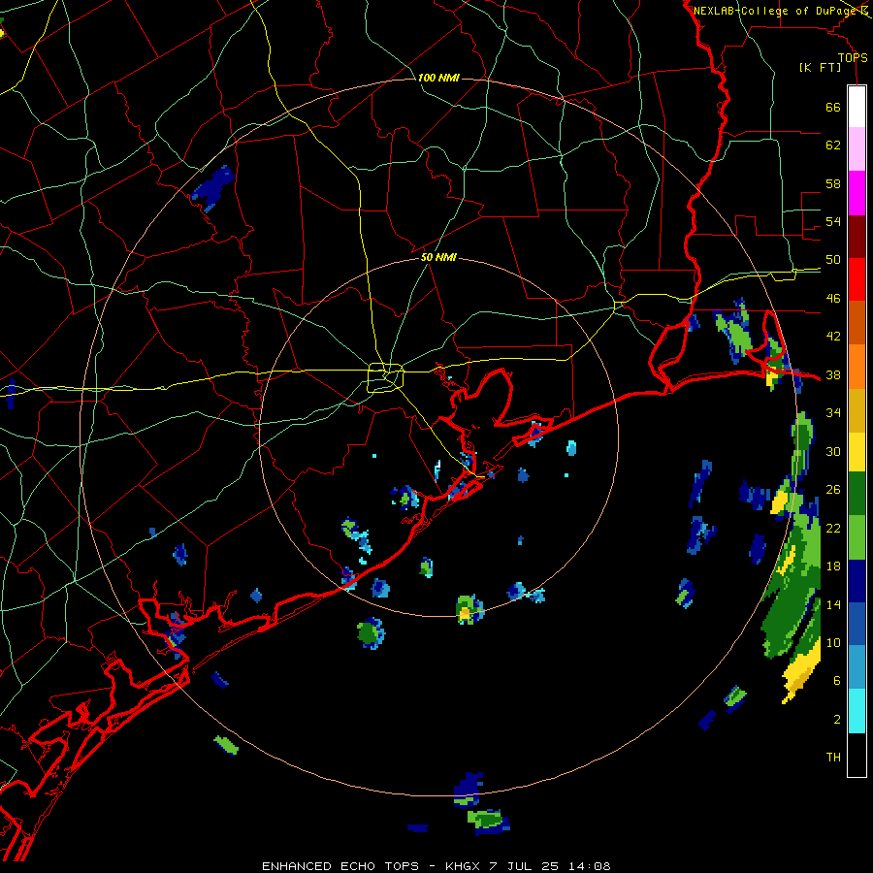Click the 'TH' legend label
Image resolution: width=873 pixels, height=873 pixels.
pos(833,758)
